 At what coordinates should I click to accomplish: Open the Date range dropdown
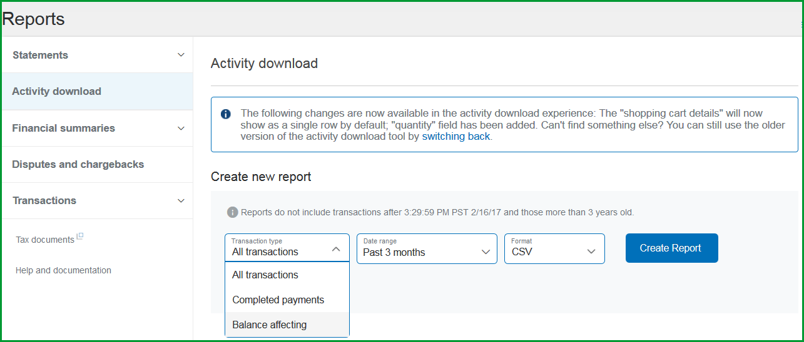[x=427, y=248]
